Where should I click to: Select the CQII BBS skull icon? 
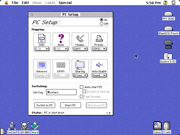point(24,126)
